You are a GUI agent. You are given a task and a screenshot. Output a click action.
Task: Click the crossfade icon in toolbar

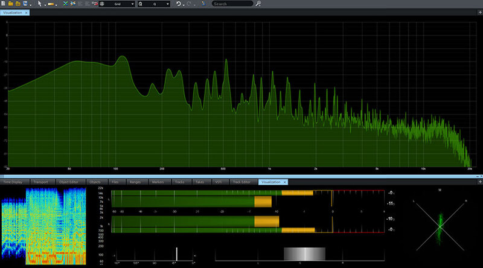coord(65,4)
